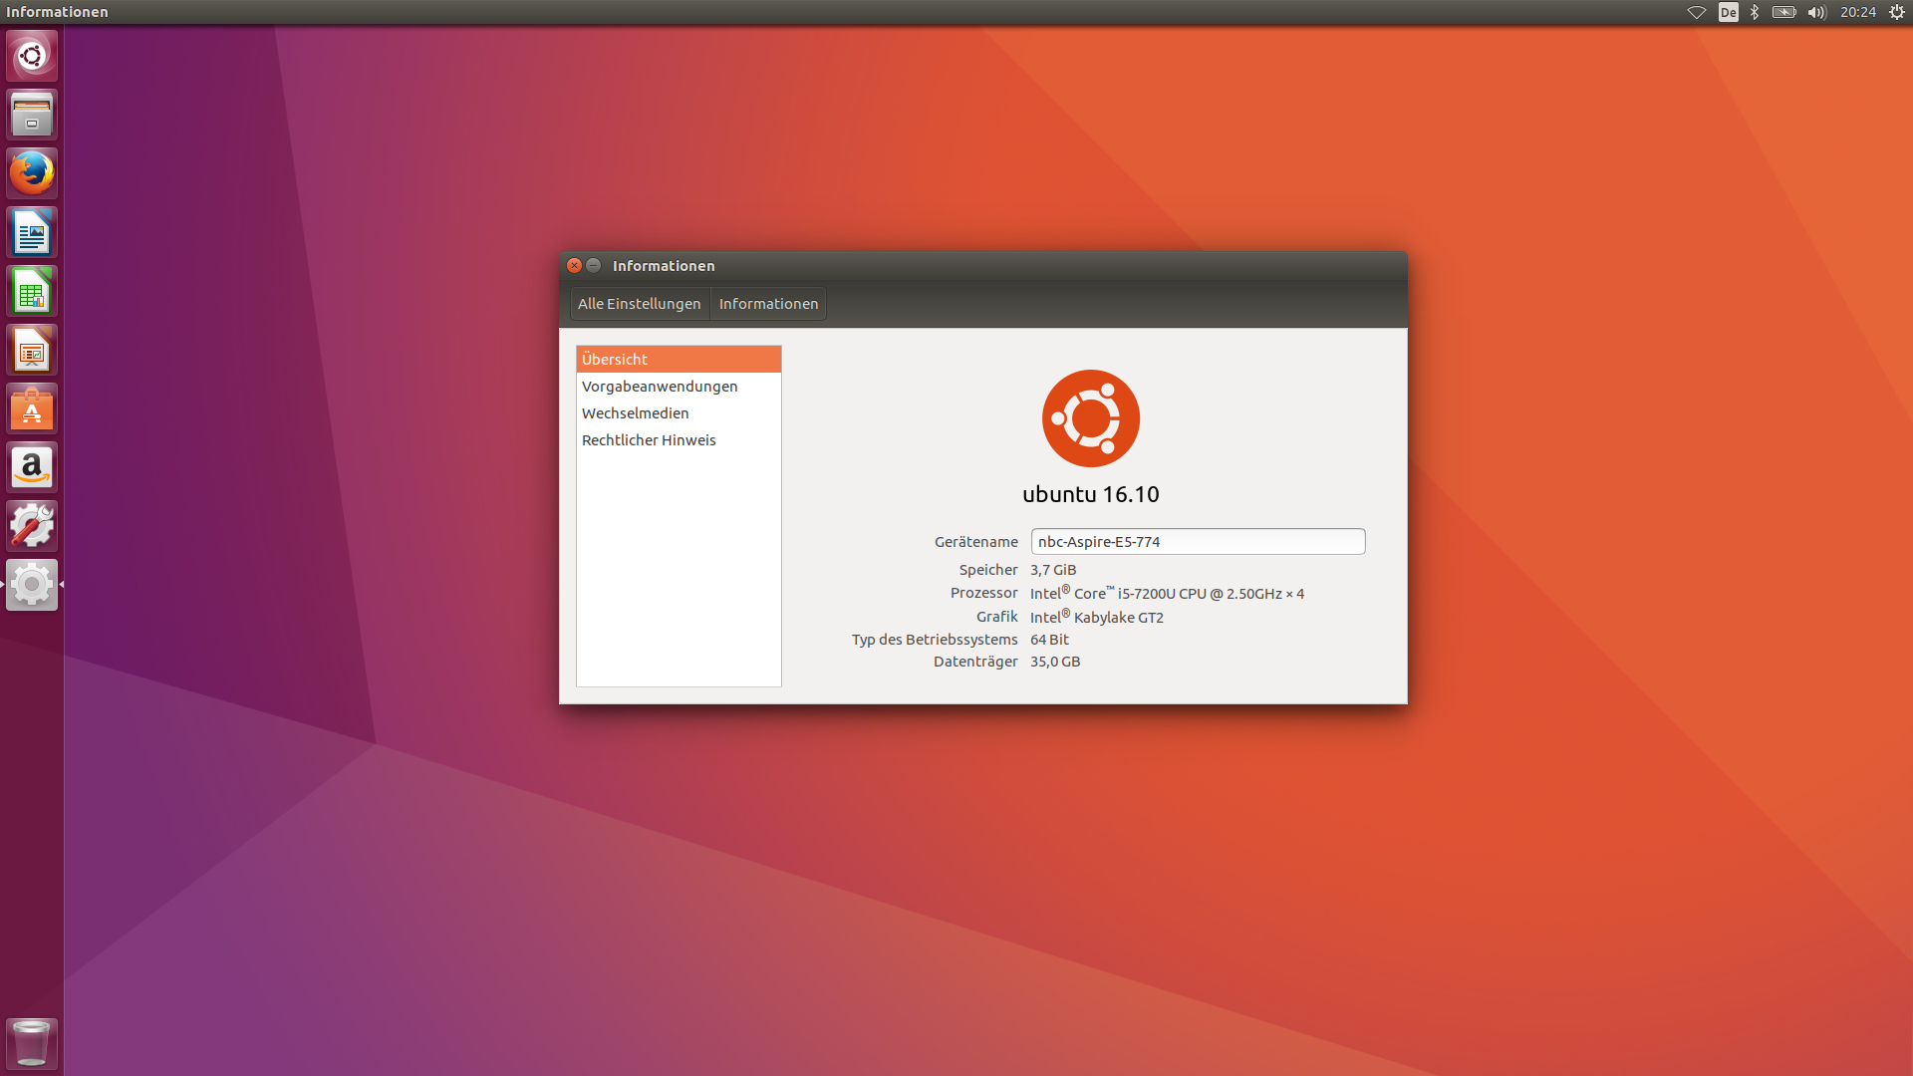
Task: Click the Informationen breadcrumb button
Action: point(768,304)
